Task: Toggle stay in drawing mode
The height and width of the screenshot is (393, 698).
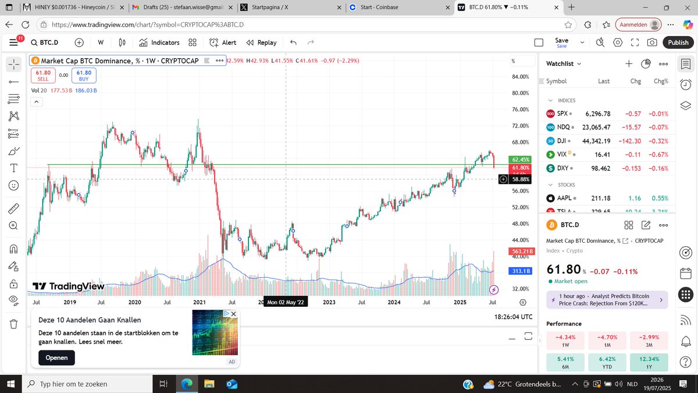Action: click(x=13, y=266)
